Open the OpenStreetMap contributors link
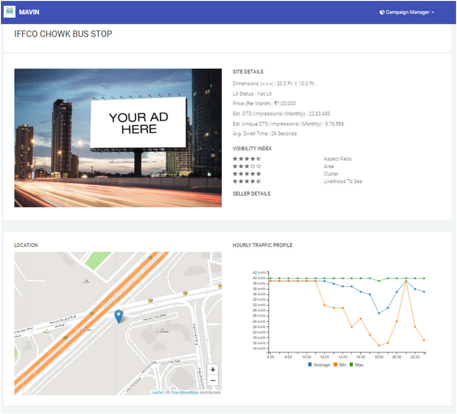This screenshot has width=457, height=414. point(184,393)
